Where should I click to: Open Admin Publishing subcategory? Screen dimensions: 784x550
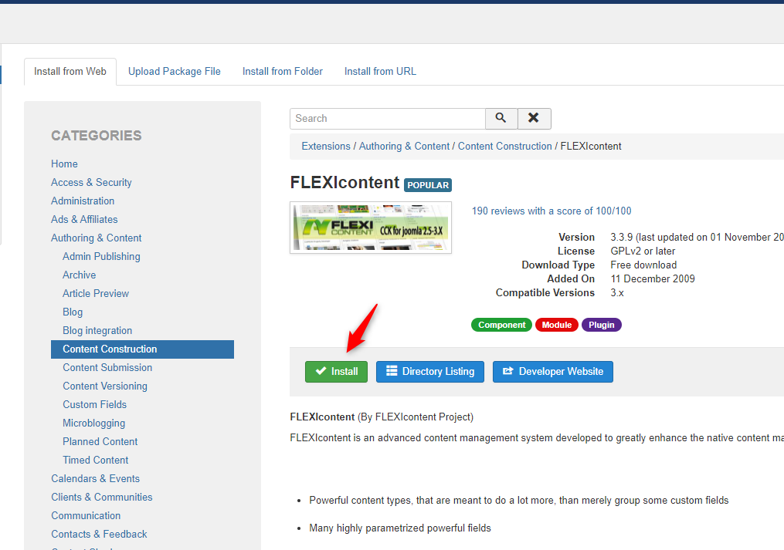pyautogui.click(x=101, y=256)
